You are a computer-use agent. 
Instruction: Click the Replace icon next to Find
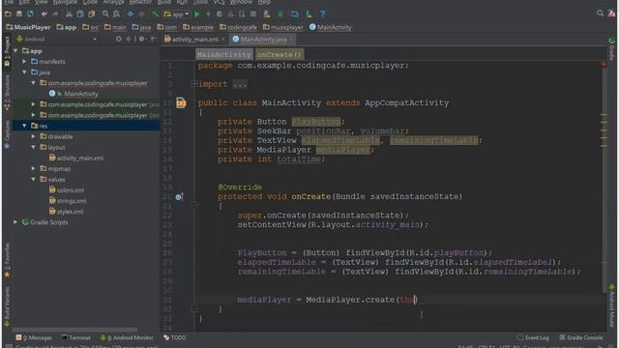116,14
